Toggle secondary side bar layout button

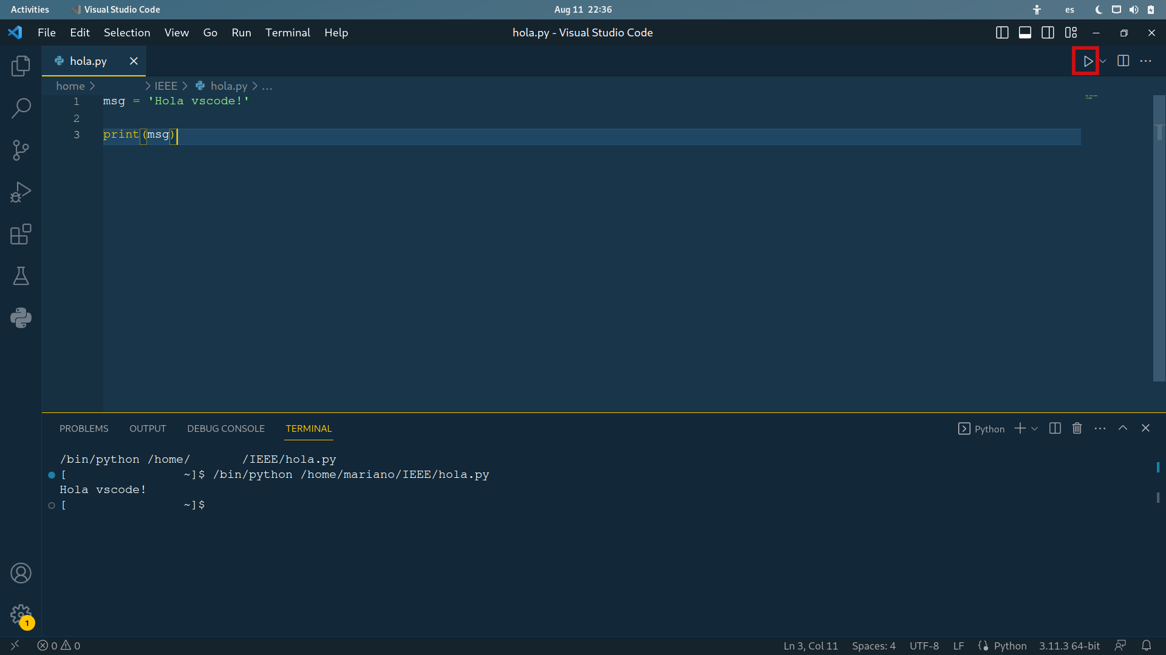click(1048, 33)
